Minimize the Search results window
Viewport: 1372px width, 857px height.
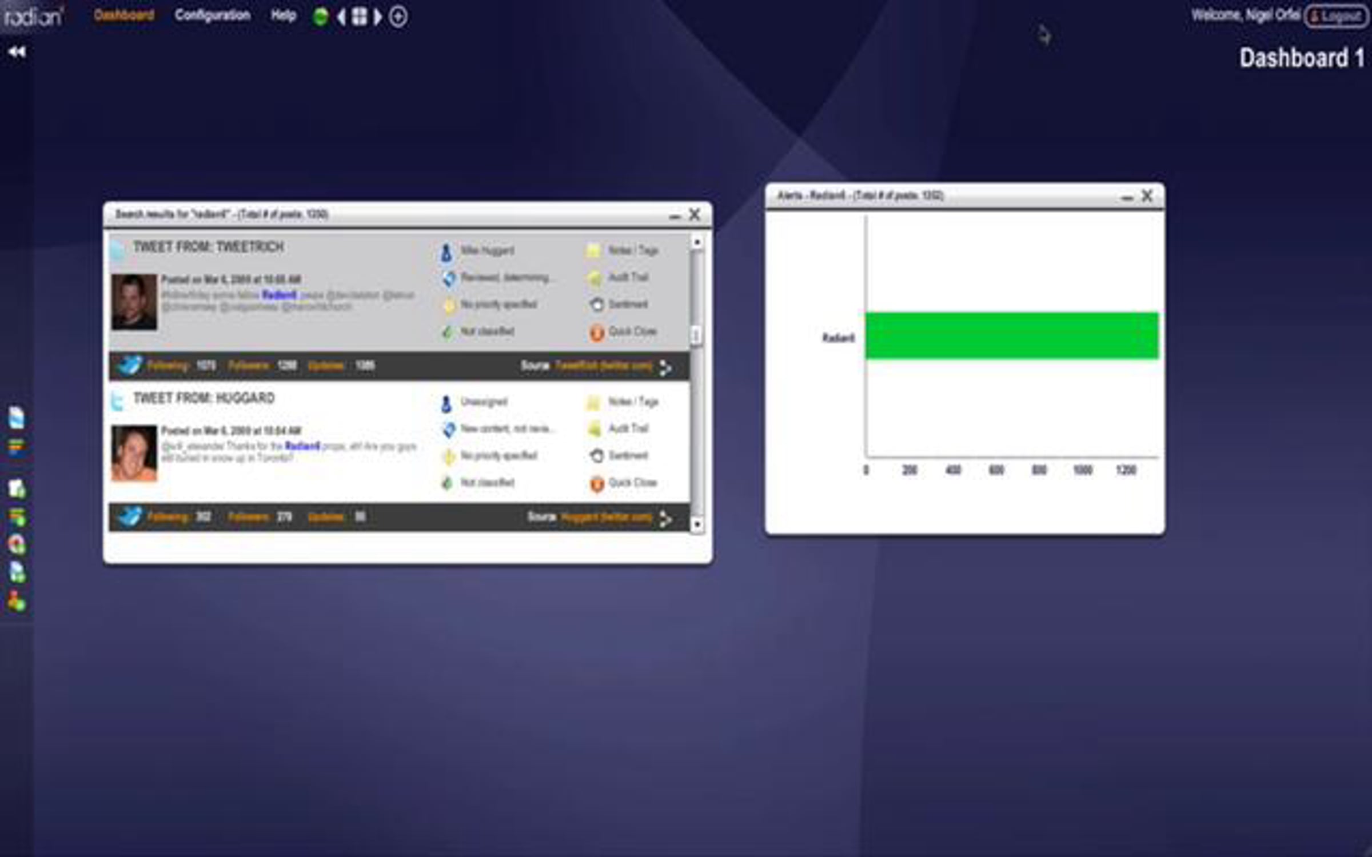click(675, 216)
